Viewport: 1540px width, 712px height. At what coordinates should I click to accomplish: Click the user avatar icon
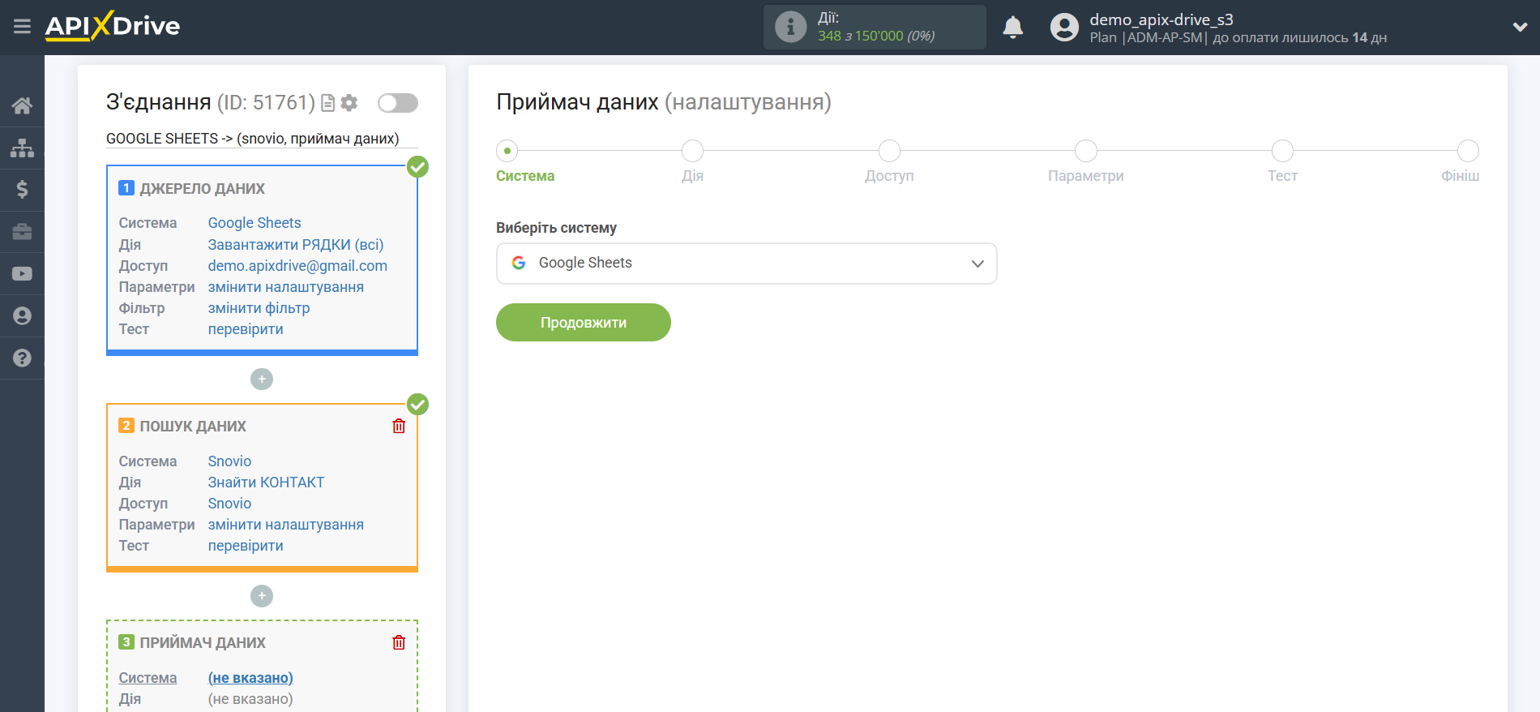click(1064, 28)
